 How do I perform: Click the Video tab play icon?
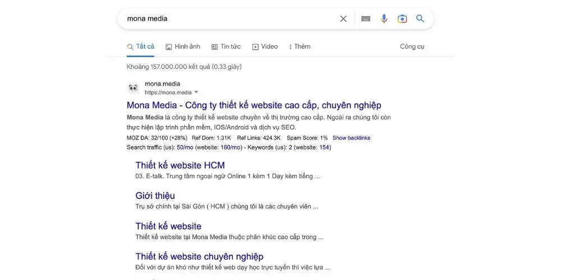(255, 47)
